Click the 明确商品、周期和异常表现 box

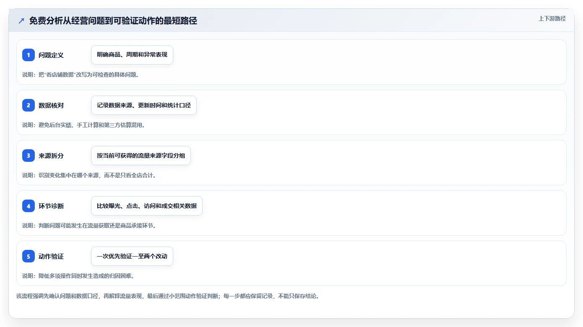pos(132,55)
